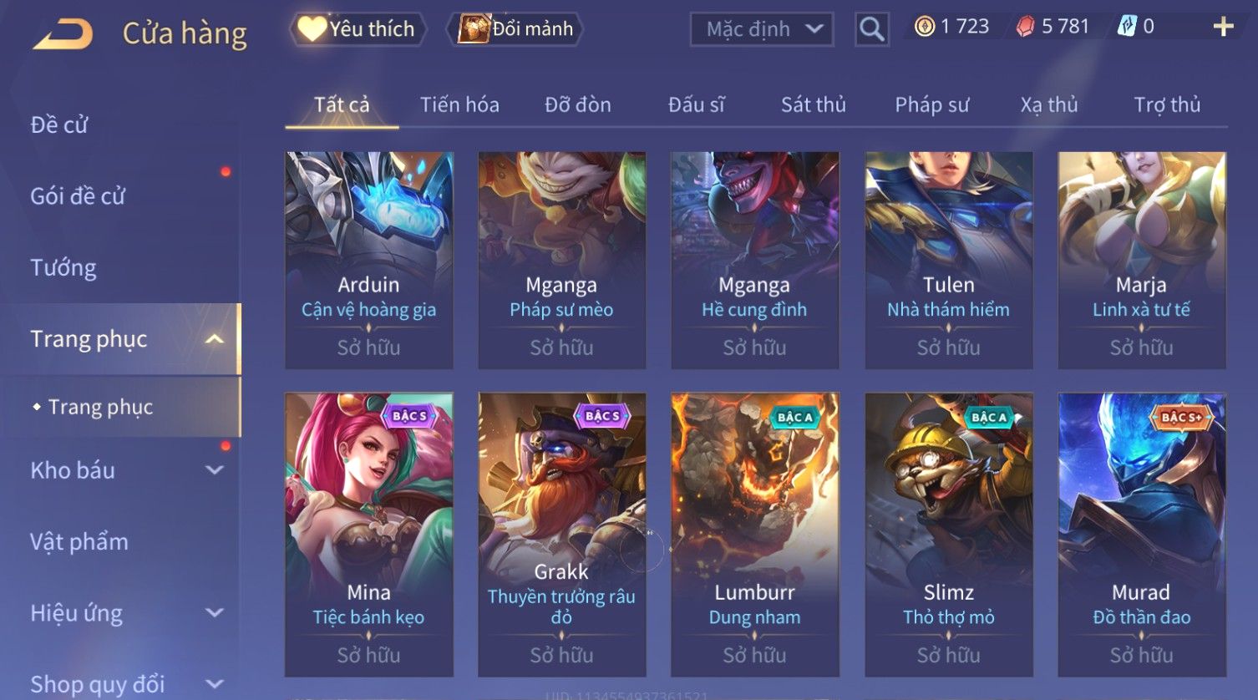
Task: Switch to the Sát thủ tab
Action: tap(814, 105)
